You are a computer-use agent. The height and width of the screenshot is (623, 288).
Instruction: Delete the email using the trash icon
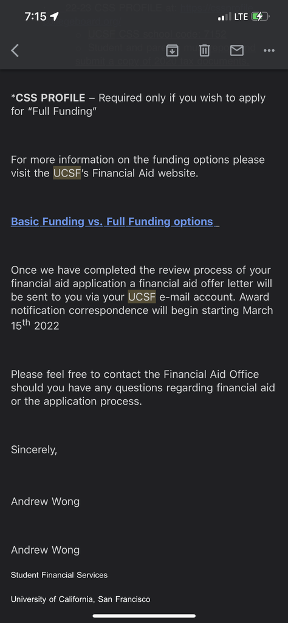click(204, 50)
